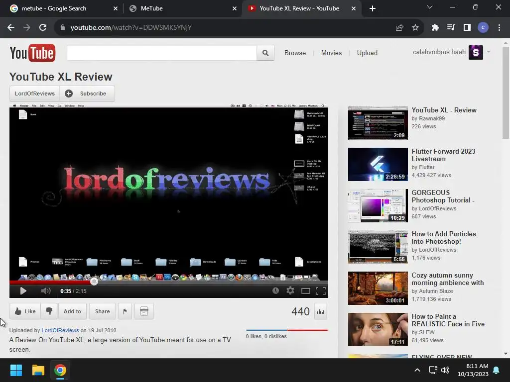Open a new browser tab
The width and height of the screenshot is (510, 382).
coord(373,8)
